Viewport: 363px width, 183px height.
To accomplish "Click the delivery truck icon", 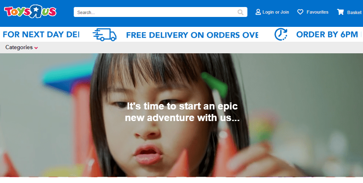I will (105, 35).
